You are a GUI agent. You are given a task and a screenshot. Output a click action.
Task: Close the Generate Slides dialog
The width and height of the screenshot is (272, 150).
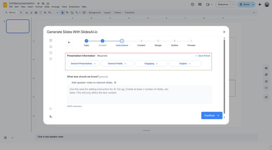(224, 32)
